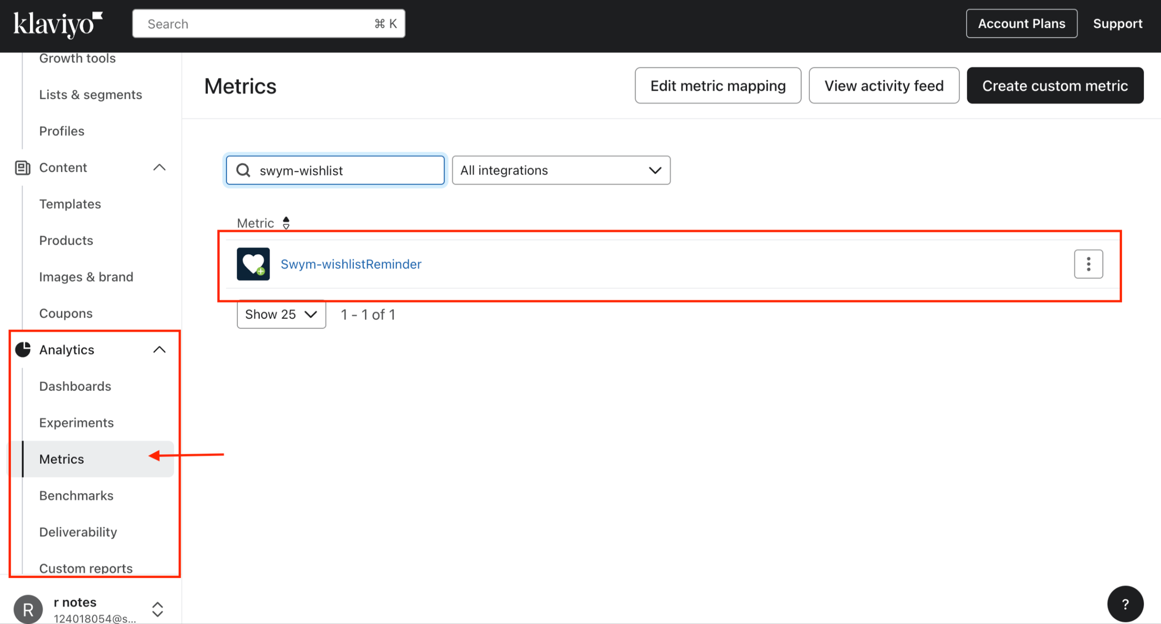
Task: Collapse the Content section chevron
Action: 160,168
